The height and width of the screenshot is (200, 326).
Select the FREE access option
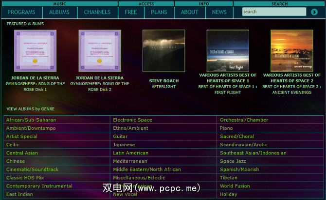coord(131,12)
